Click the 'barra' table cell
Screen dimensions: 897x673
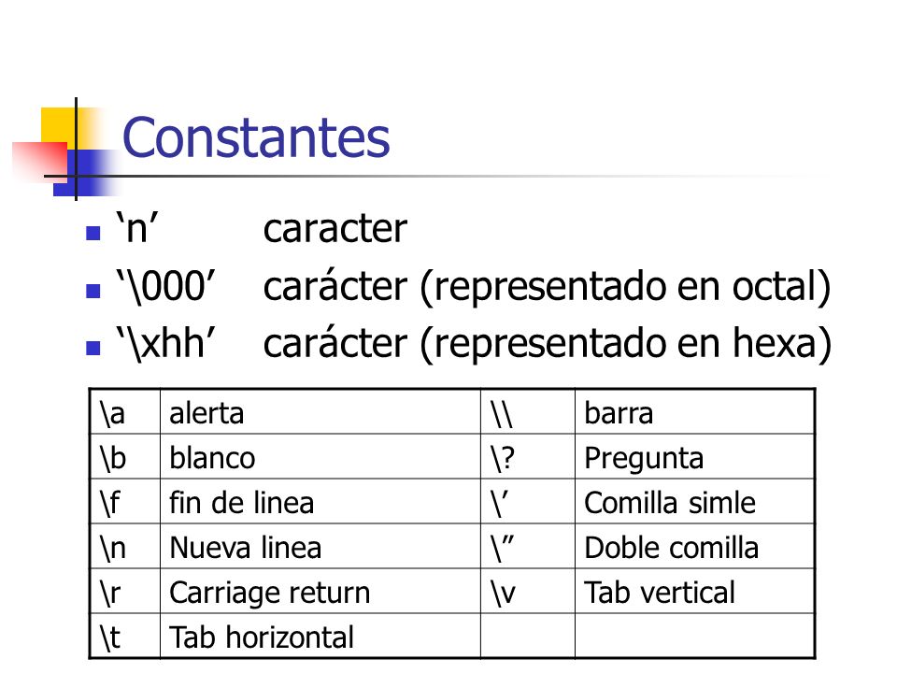tap(694, 412)
